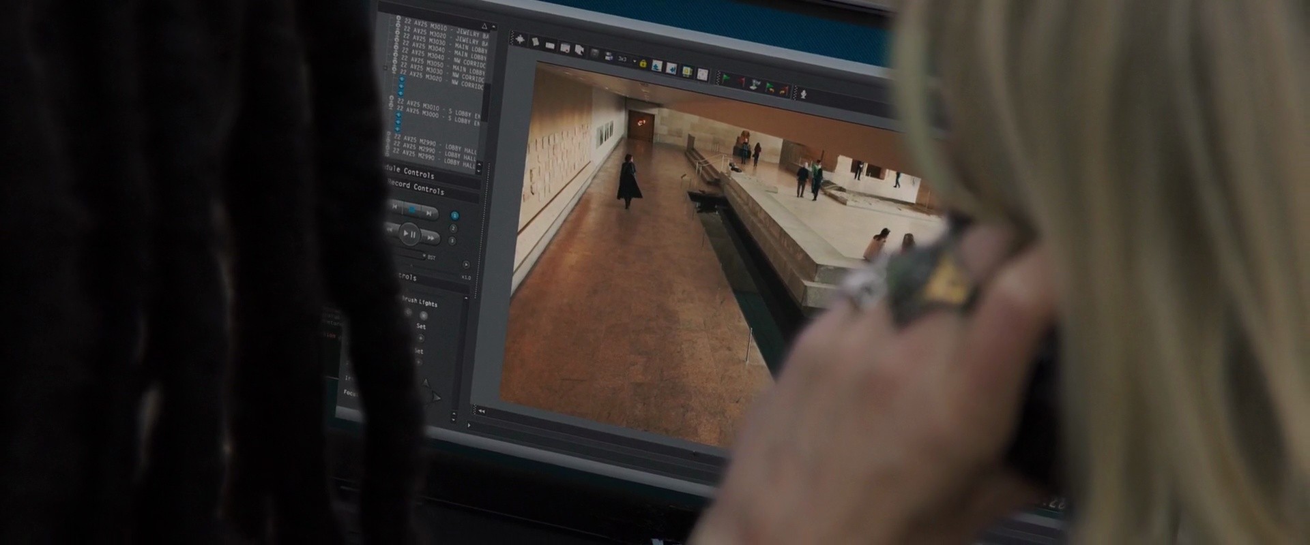
Task: Click the window icon with red dot
Action: [x=565, y=47]
